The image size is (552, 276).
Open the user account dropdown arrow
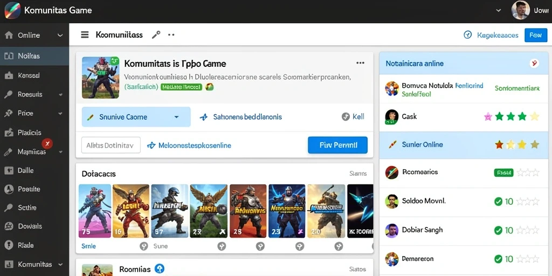[499, 11]
